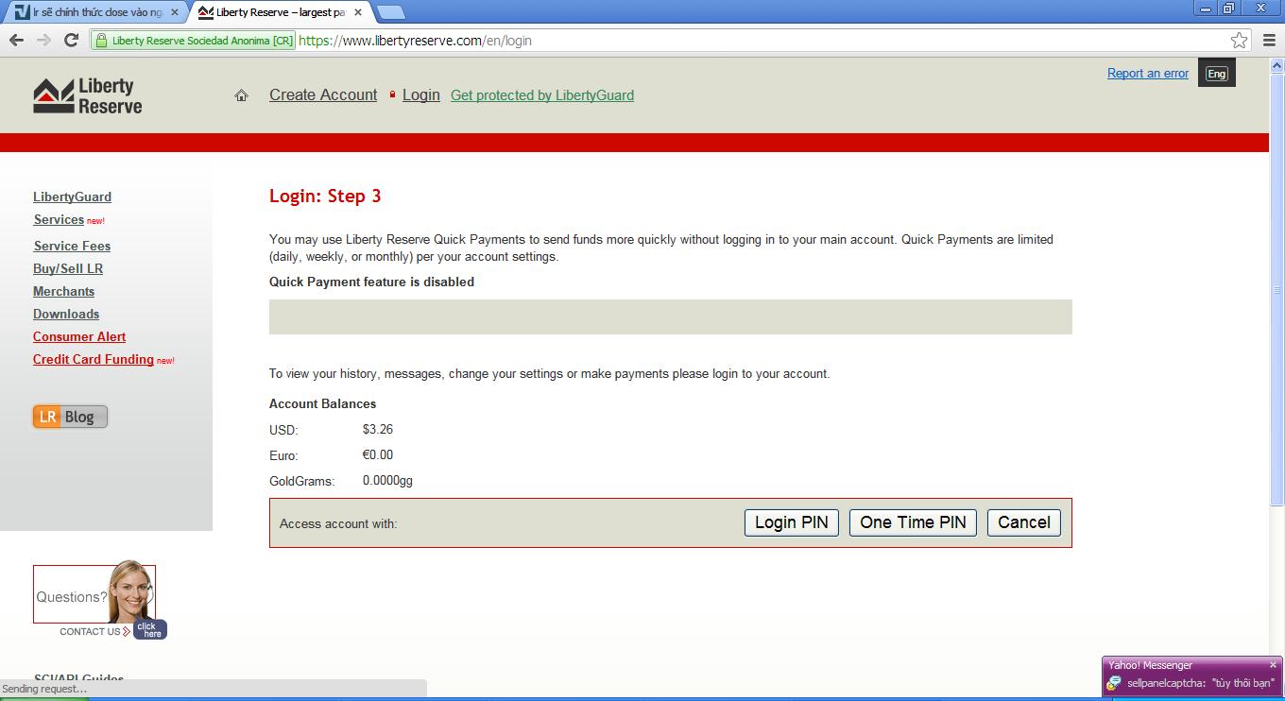
Task: Open the Yahoo Messenger message from sellpanelcaptcha
Action: point(1191,683)
